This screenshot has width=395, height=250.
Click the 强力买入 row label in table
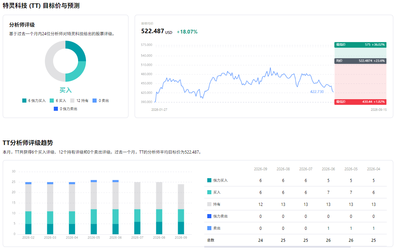click(x=220, y=180)
